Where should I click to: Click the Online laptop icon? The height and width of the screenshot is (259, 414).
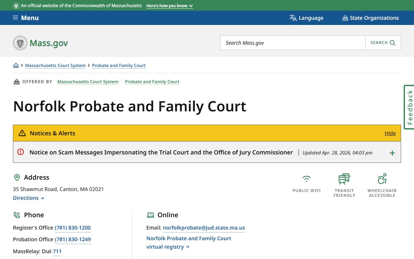[150, 215]
